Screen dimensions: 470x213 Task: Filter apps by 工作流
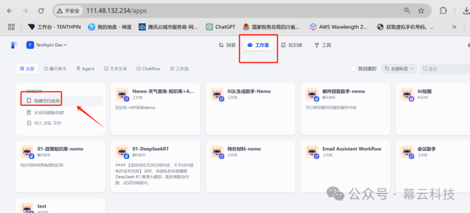click(179, 68)
